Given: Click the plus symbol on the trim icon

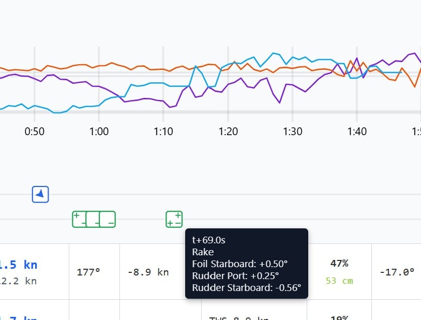Looking at the screenshot, I should pos(177,215).
